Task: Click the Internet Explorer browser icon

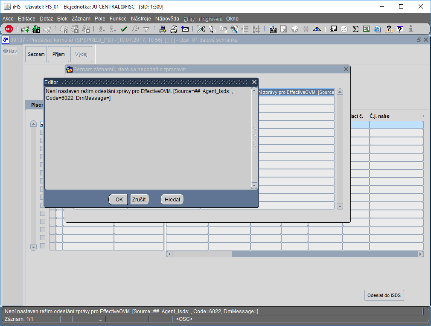Action: (x=378, y=29)
